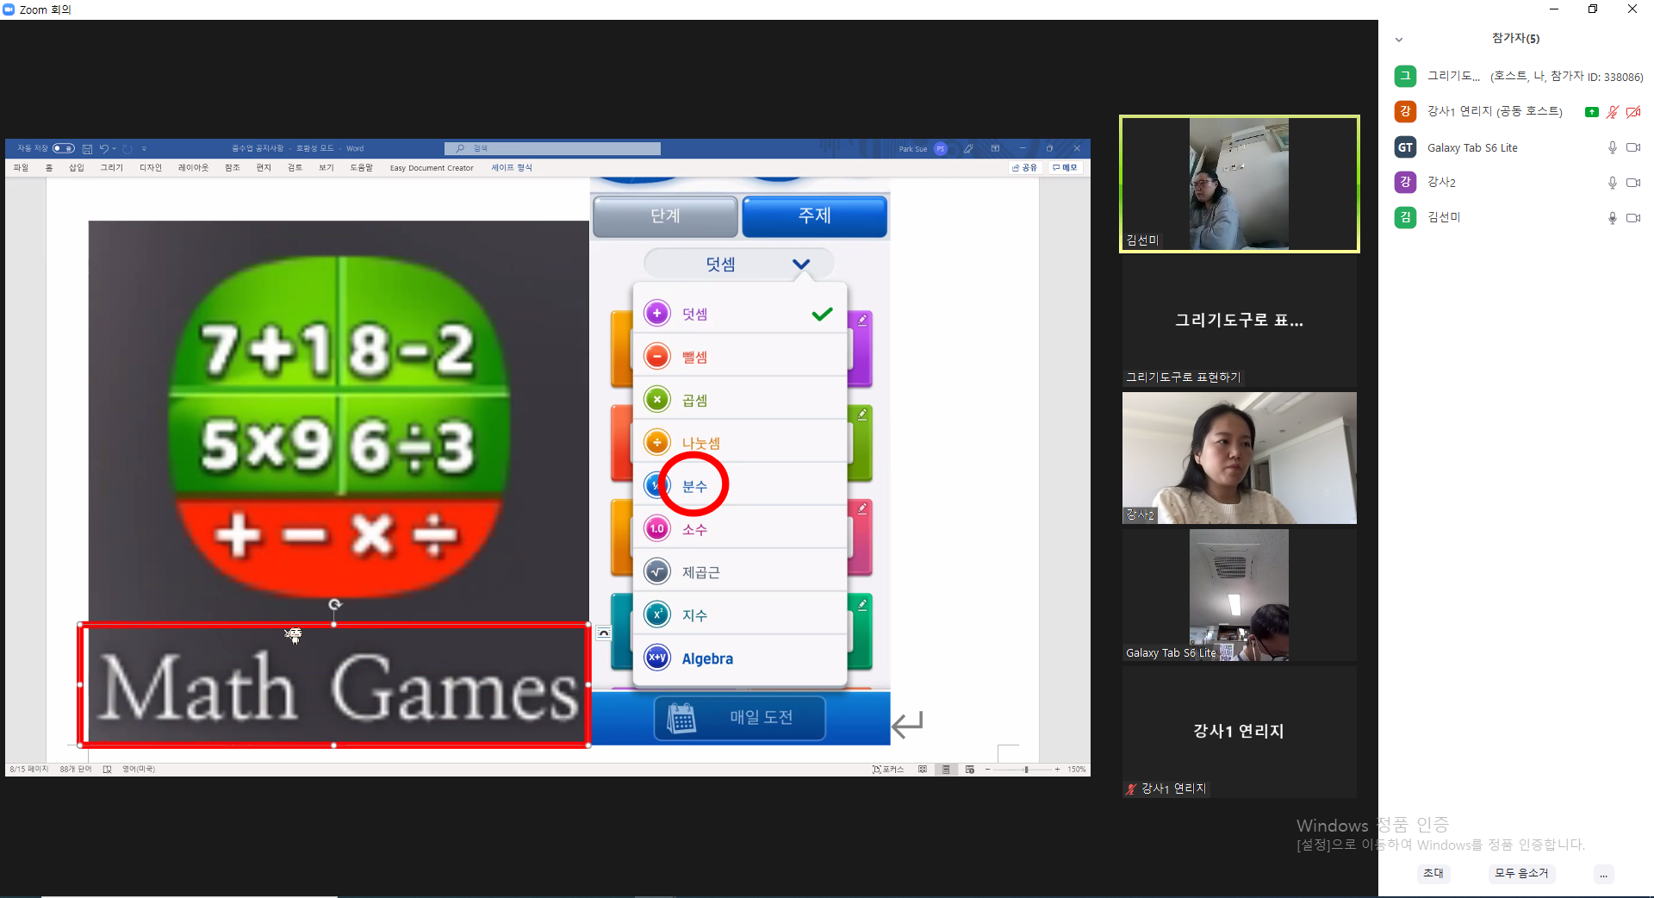Image resolution: width=1654 pixels, height=898 pixels.
Task: Open the quick access toolbar customize arrow
Action: [145, 148]
